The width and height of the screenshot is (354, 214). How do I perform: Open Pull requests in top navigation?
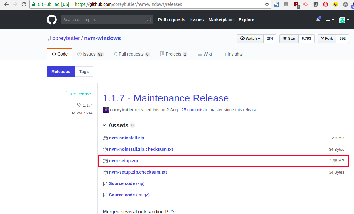coord(171,20)
